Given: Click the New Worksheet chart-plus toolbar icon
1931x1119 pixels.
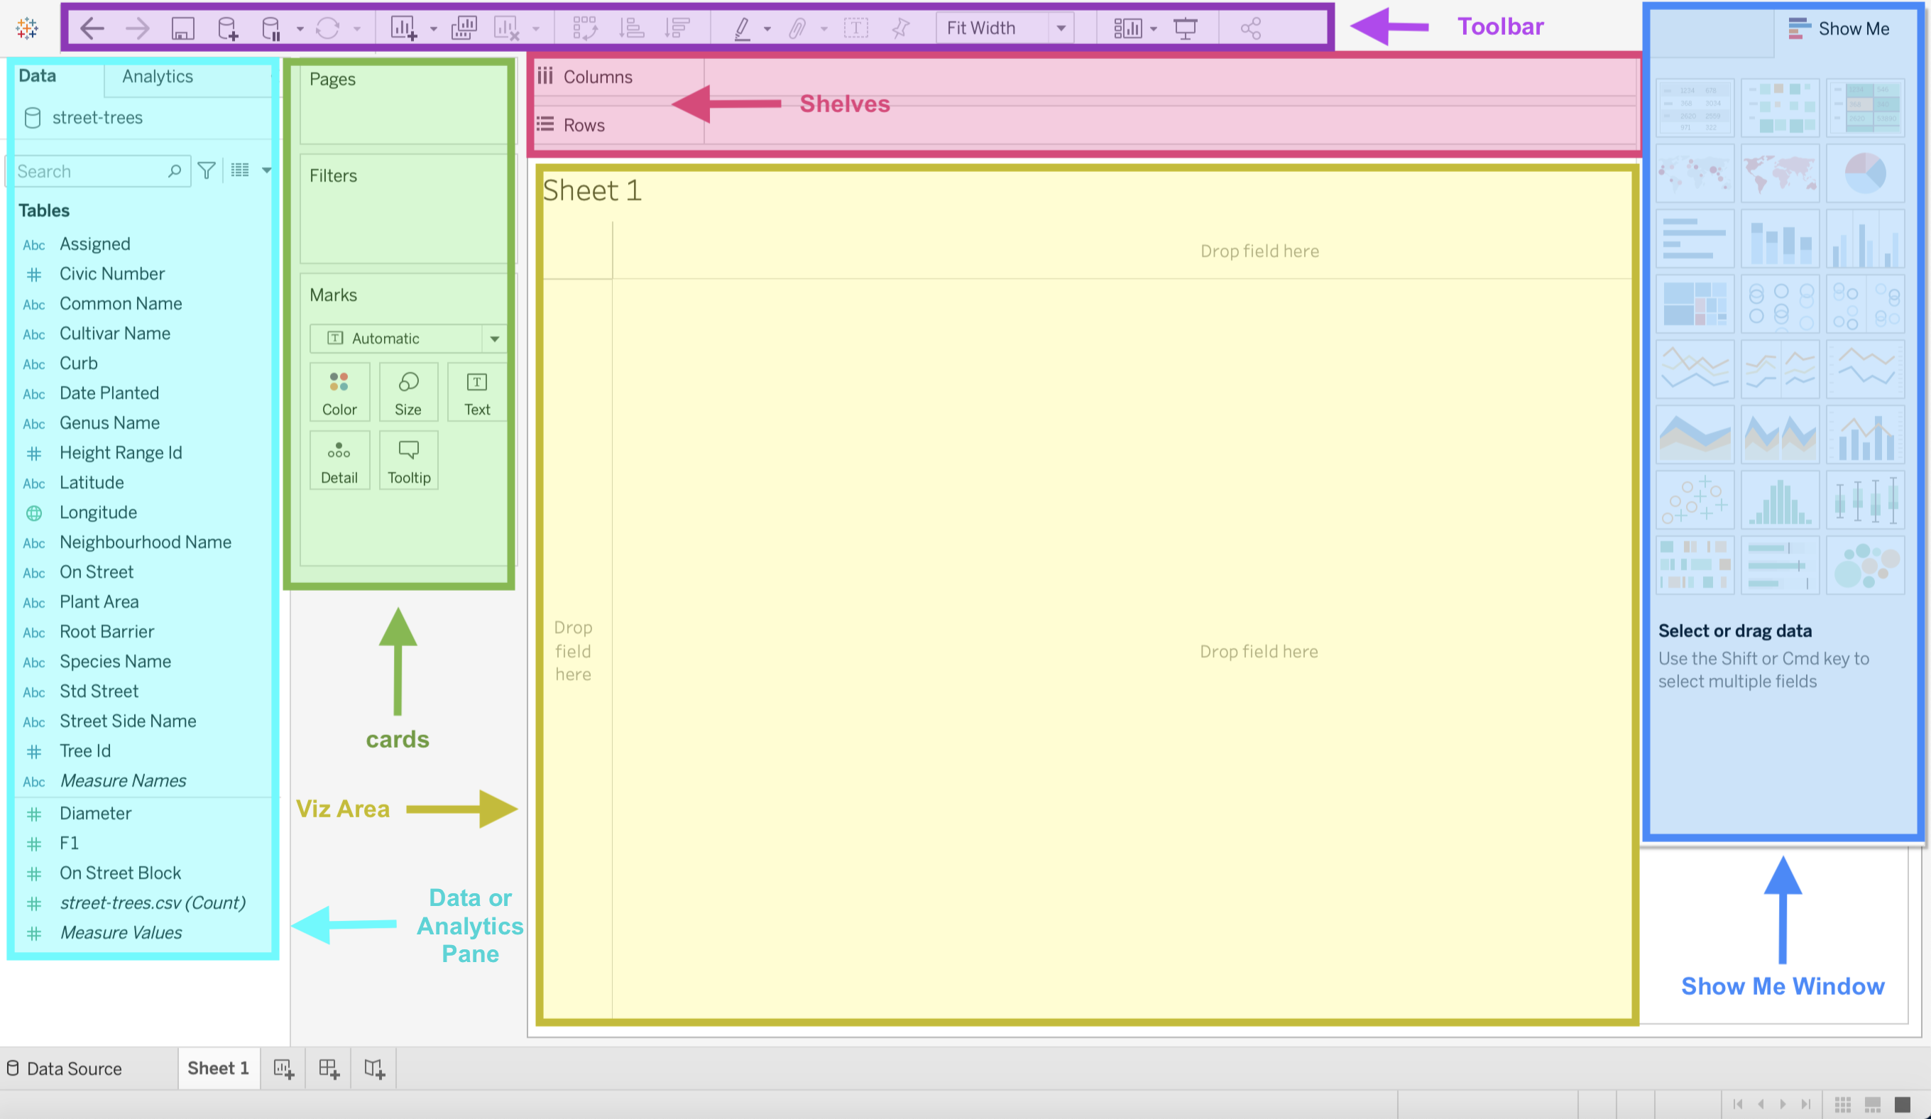Looking at the screenshot, I should pyautogui.click(x=403, y=28).
